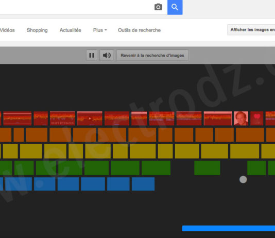Image resolution: width=275 pixels, height=238 pixels.
Task: Click 'Afficher les images en' button
Action: click(251, 30)
